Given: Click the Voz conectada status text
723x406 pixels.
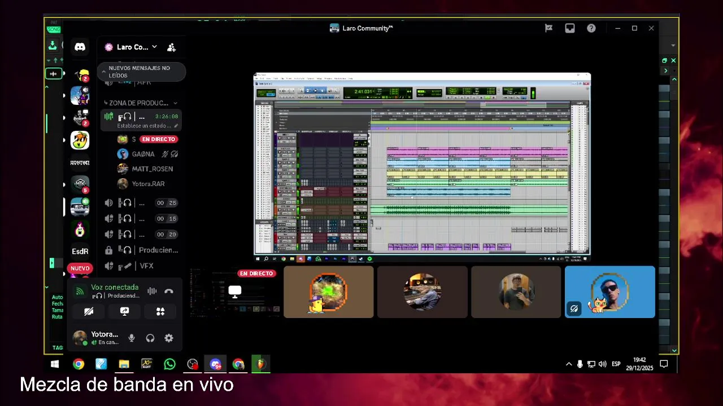Looking at the screenshot, I should (115, 288).
